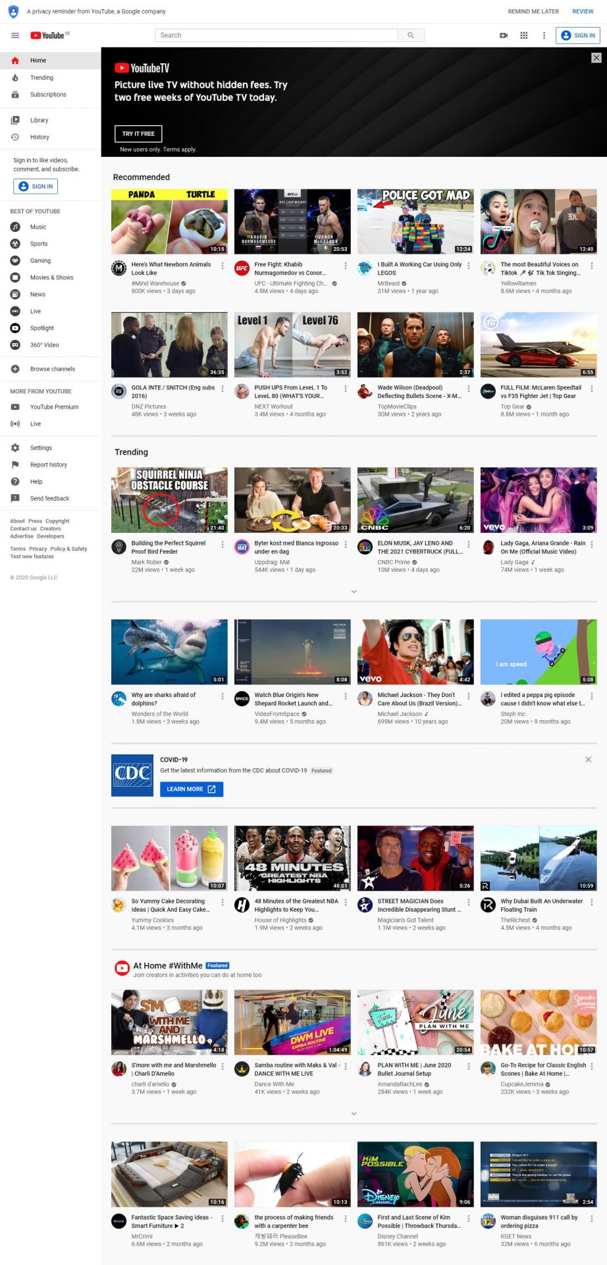Click SIGN IN in the top header
607x1265 pixels.
coord(578,36)
